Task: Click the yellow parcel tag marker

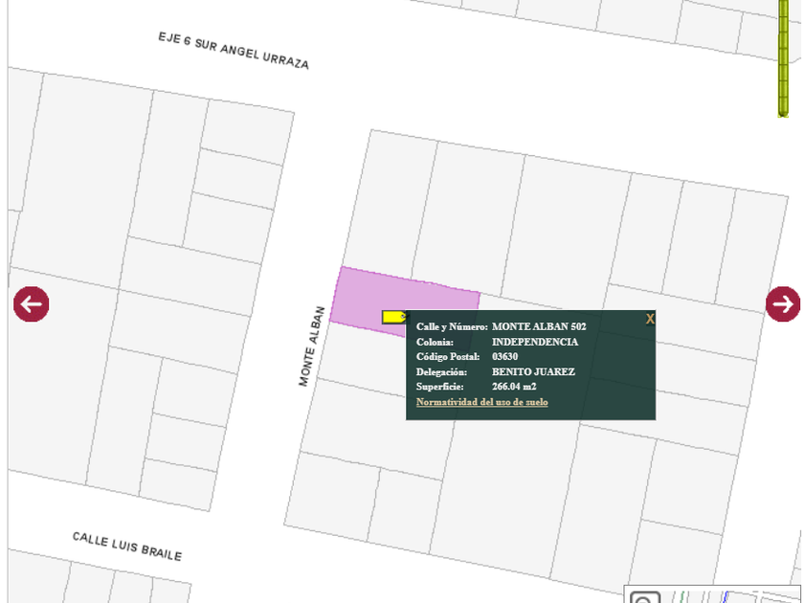Action: point(392,317)
